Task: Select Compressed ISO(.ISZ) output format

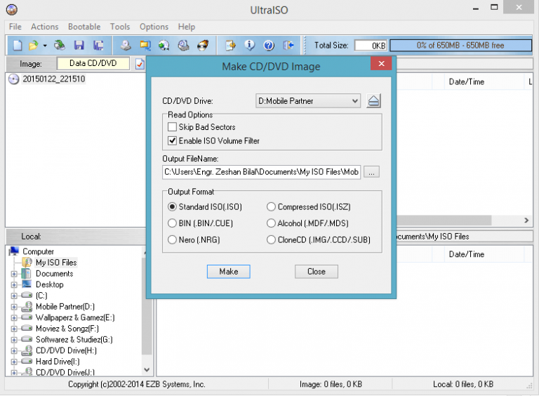Action: (x=271, y=206)
